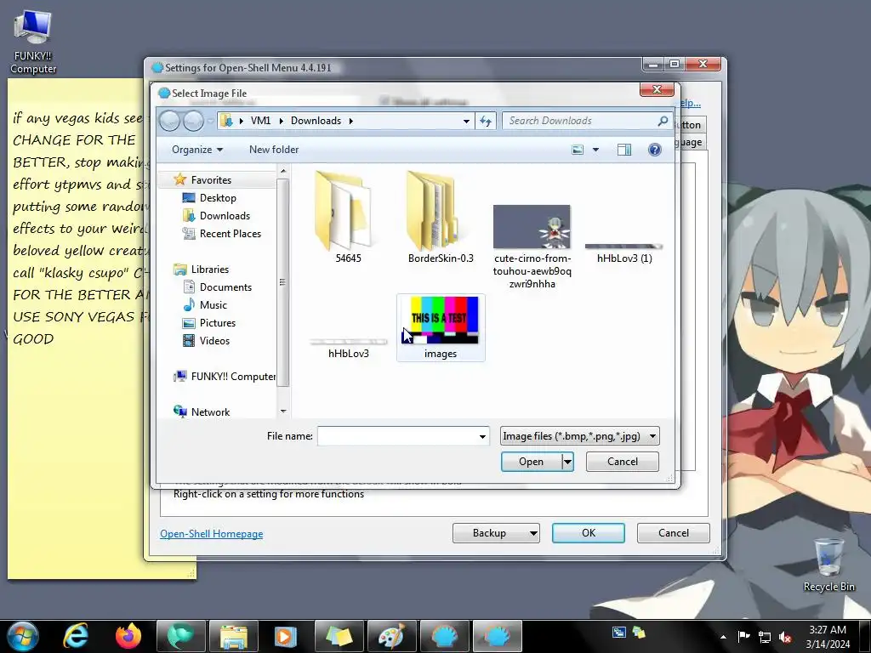Select Favorites in the navigation pane
Image resolution: width=871 pixels, height=653 pixels.
click(x=211, y=180)
